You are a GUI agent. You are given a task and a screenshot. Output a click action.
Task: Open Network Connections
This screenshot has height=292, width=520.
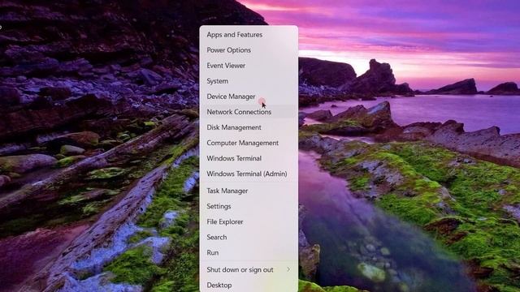(249, 112)
